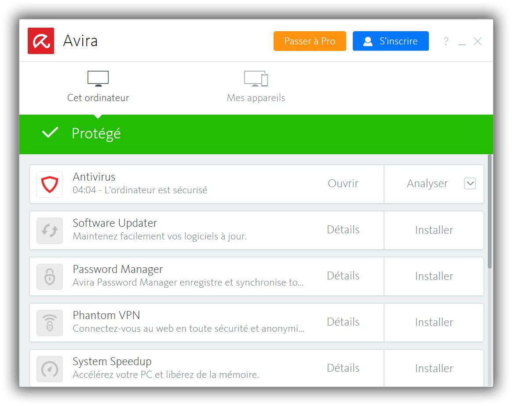Click the Phantom VPN title text

pos(106,315)
